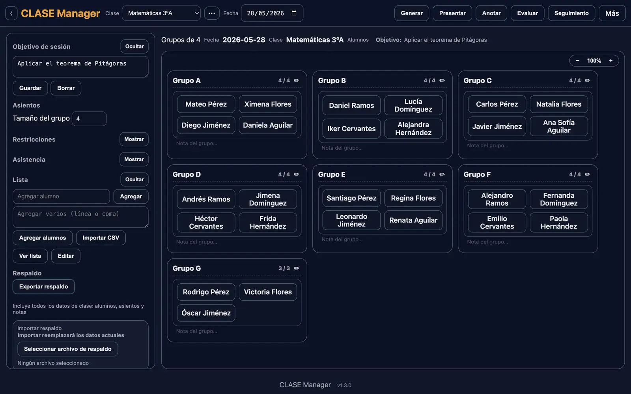The image size is (631, 394).
Task: Open the Seguimiento tab
Action: pyautogui.click(x=571, y=13)
